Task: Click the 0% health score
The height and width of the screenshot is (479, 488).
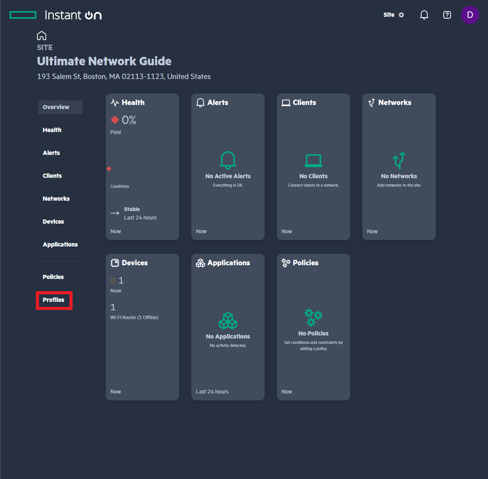Action: tap(129, 120)
